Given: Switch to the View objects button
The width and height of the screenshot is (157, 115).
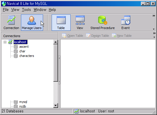Looking at the screenshot, I should point(80,22).
